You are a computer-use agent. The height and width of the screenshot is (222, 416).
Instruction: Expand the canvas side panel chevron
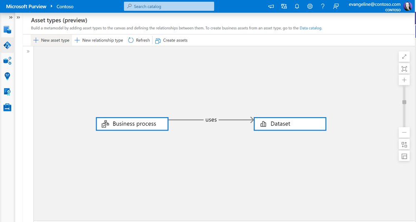tap(28, 52)
